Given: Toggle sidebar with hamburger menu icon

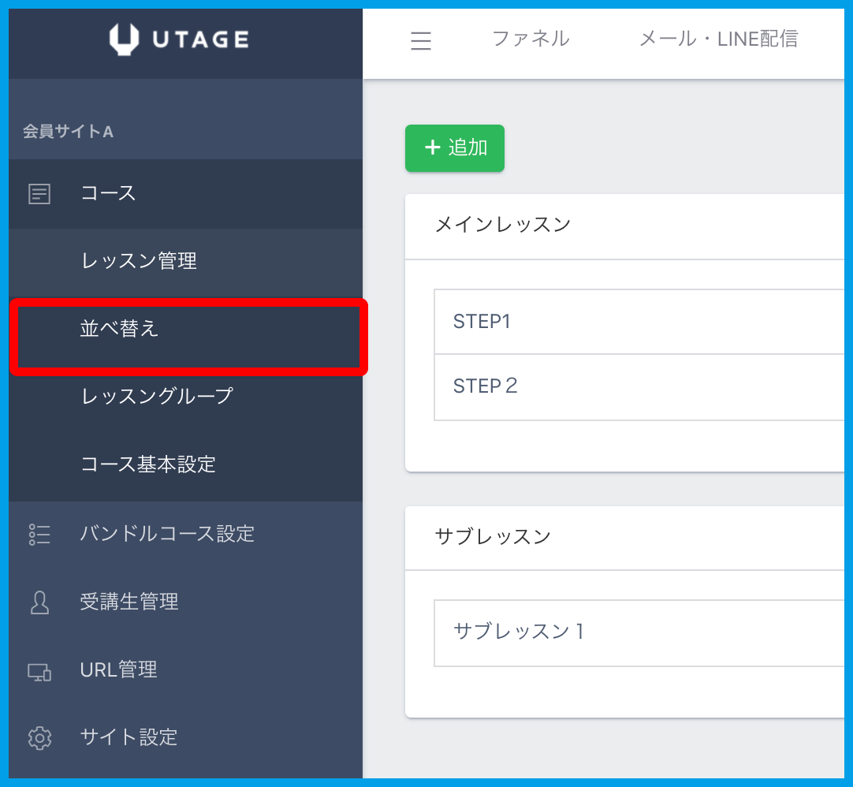Looking at the screenshot, I should tap(421, 40).
